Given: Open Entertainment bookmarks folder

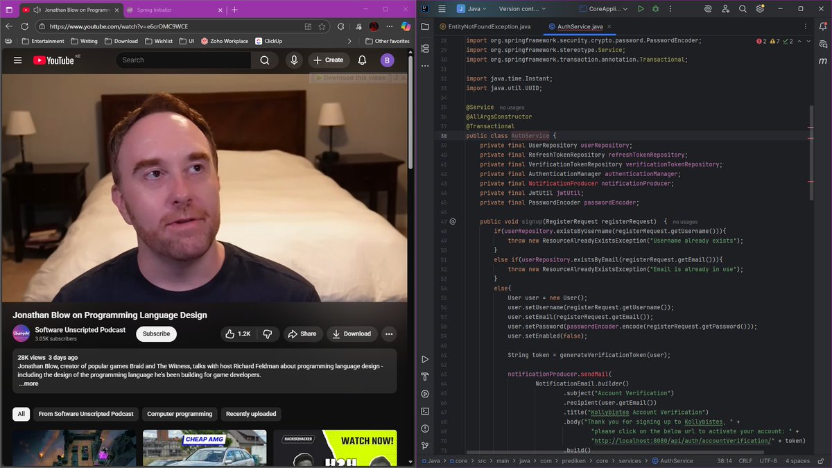Looking at the screenshot, I should coord(43,41).
